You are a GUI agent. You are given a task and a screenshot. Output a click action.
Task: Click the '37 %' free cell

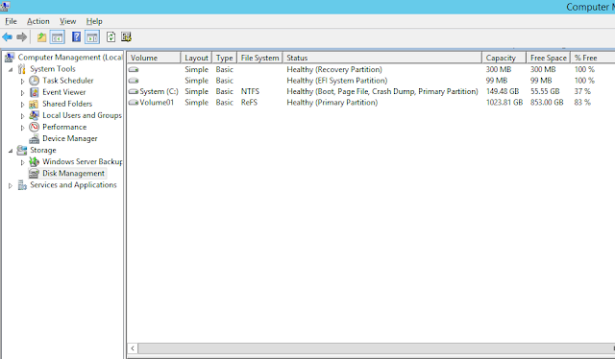[582, 91]
